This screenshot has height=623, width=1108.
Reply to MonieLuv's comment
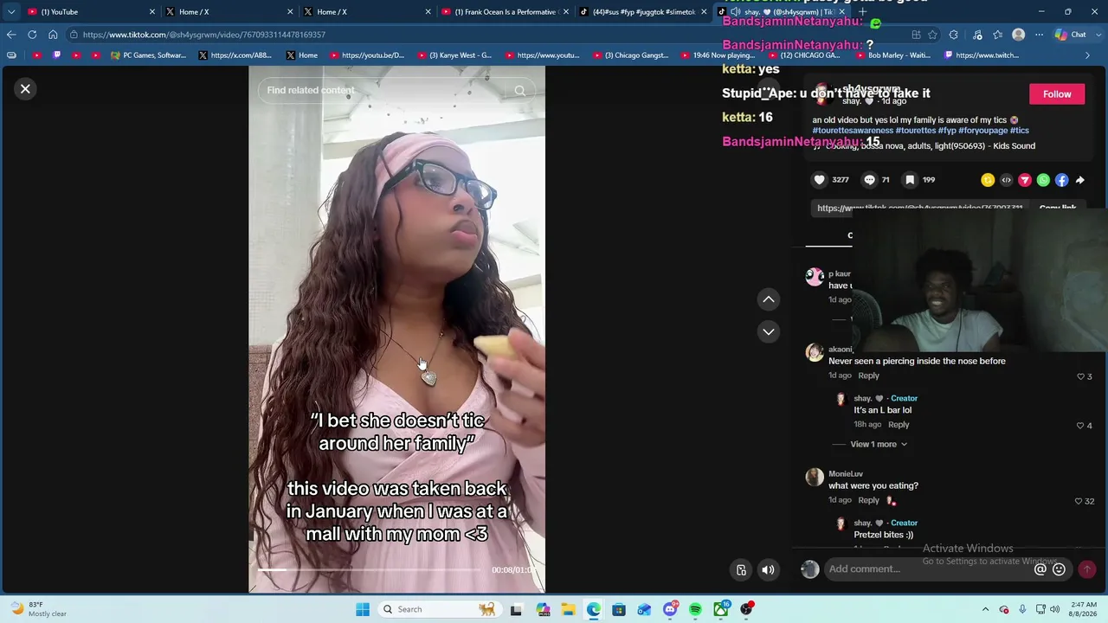[x=868, y=500]
